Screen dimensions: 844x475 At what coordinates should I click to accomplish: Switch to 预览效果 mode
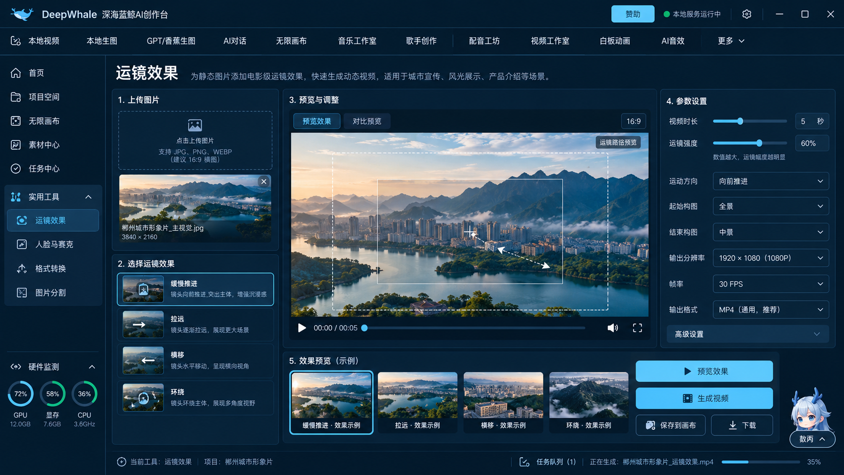coord(317,121)
